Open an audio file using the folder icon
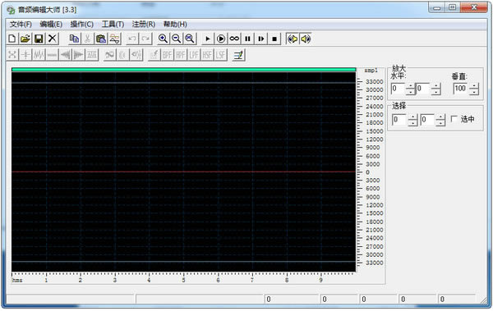Screen dimensions: 493x311 click(x=25, y=39)
